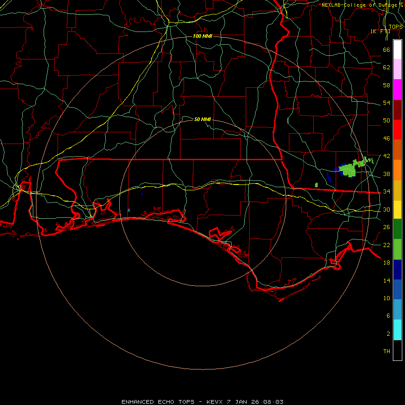This screenshot has width=405, height=405.
Task: Click the '7 JAN 26 08:03' timestamp
Action: click(x=255, y=402)
